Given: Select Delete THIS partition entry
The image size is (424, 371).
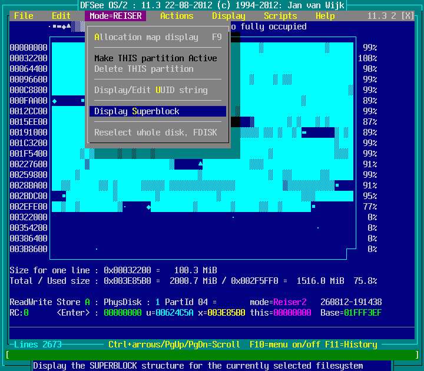Looking at the screenshot, I should 144,69.
